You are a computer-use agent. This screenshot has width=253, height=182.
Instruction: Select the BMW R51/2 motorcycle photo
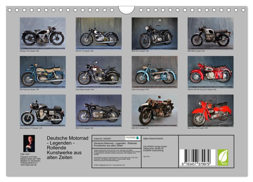(x=155, y=33)
